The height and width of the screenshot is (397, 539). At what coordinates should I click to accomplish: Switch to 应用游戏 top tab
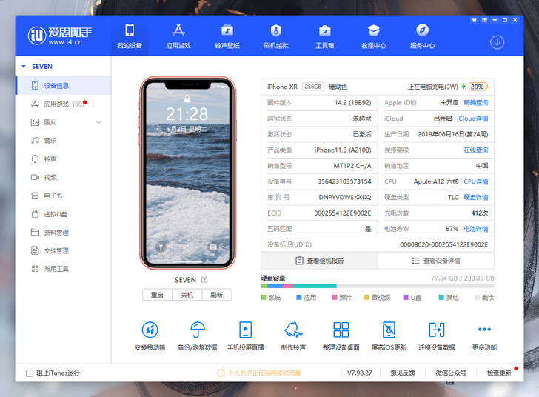point(178,36)
